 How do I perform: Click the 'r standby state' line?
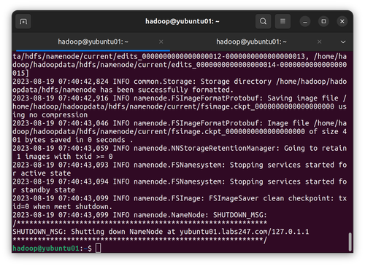pyautogui.click(x=44, y=190)
